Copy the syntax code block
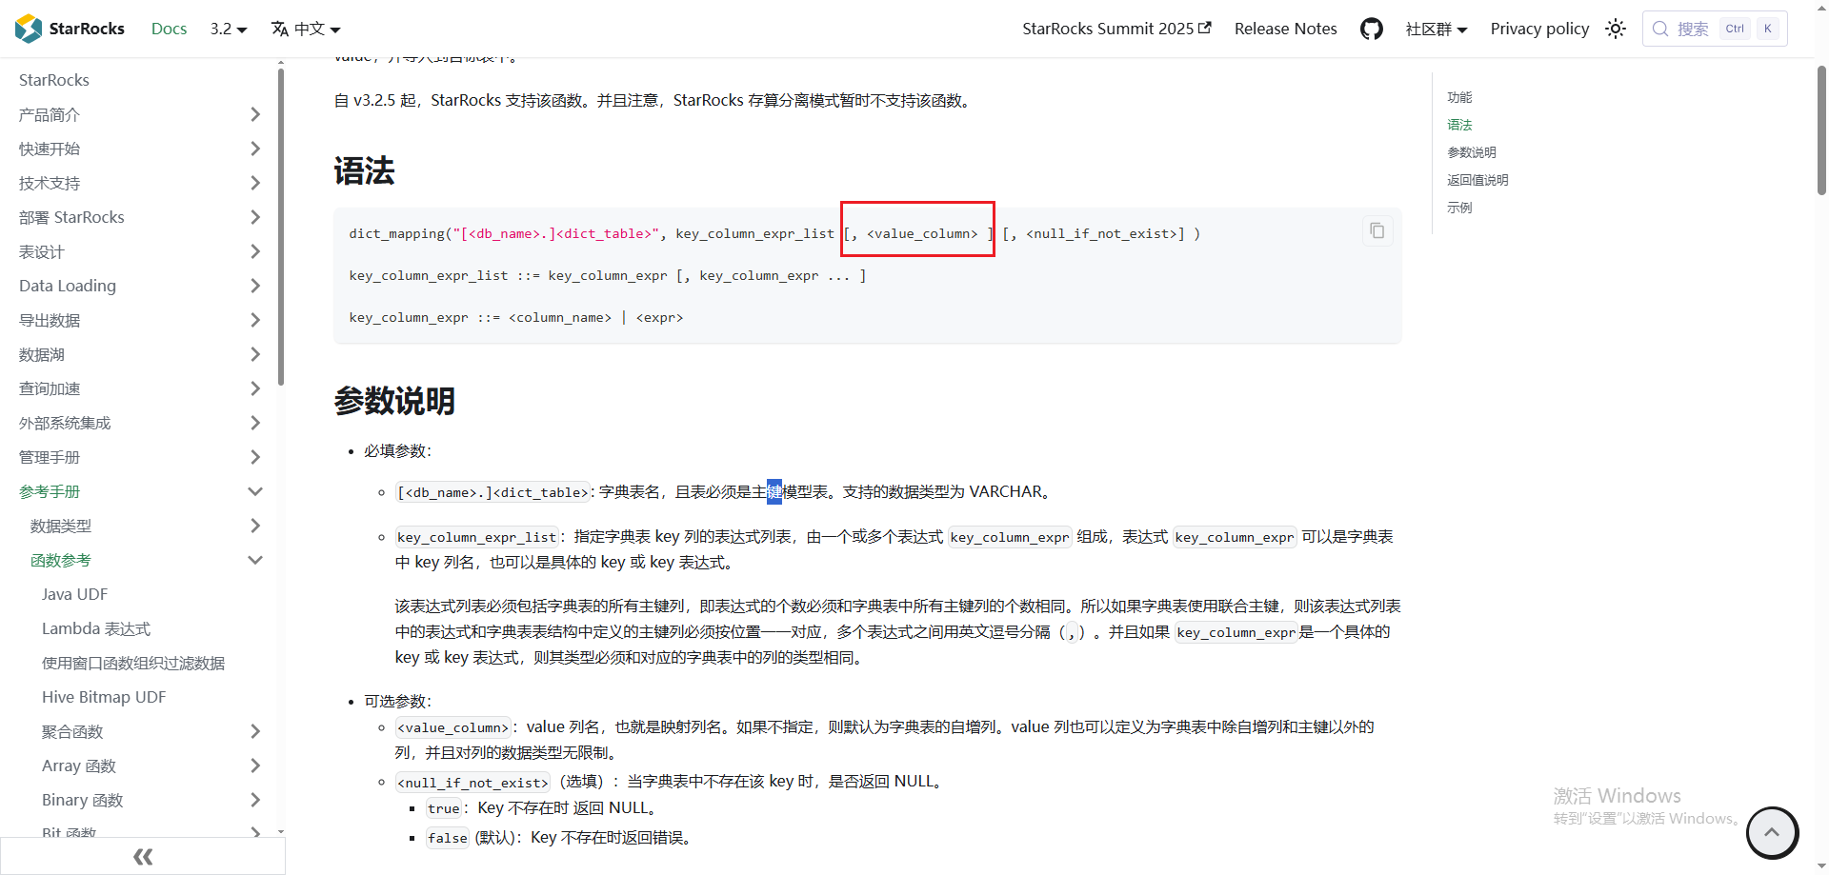 click(x=1377, y=231)
